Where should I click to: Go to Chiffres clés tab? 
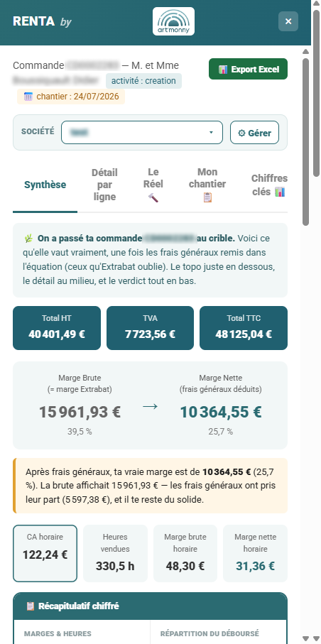268,185
